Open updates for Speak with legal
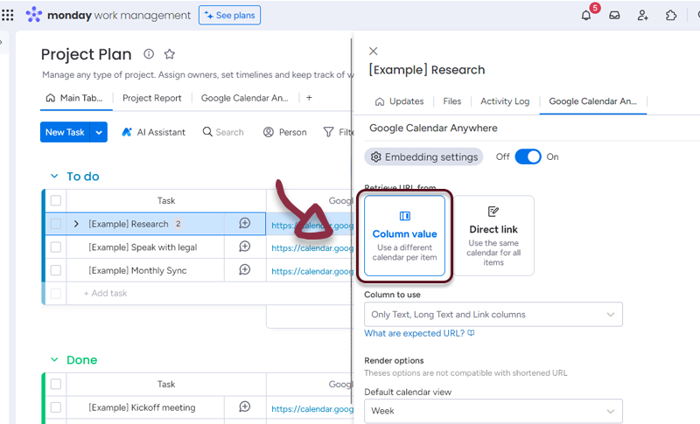Screen dimensions: 700x424 pyautogui.click(x=245, y=247)
